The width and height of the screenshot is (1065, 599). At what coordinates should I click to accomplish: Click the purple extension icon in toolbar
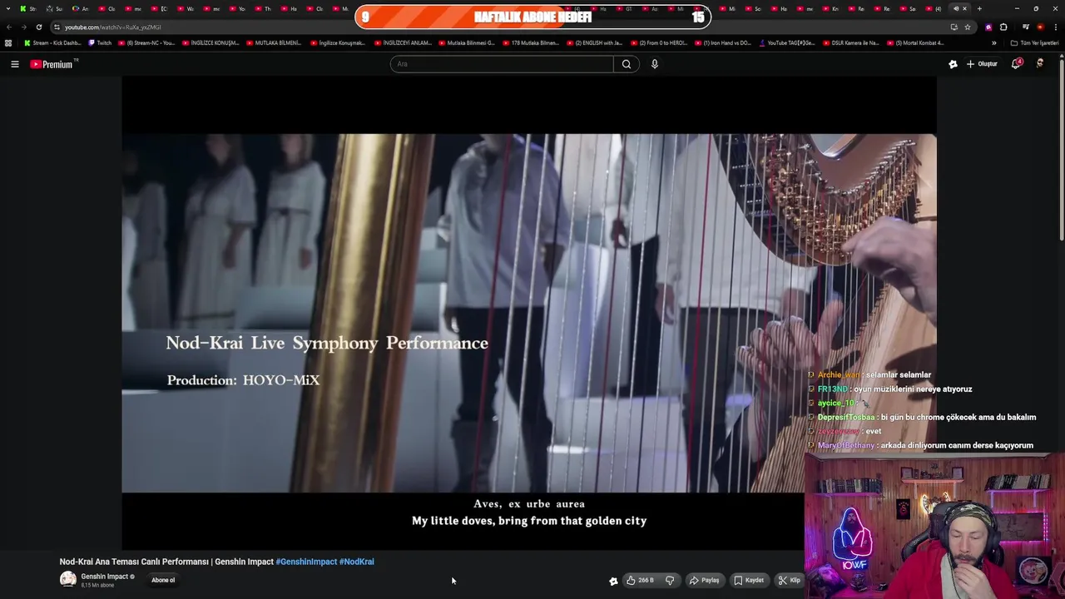988,27
